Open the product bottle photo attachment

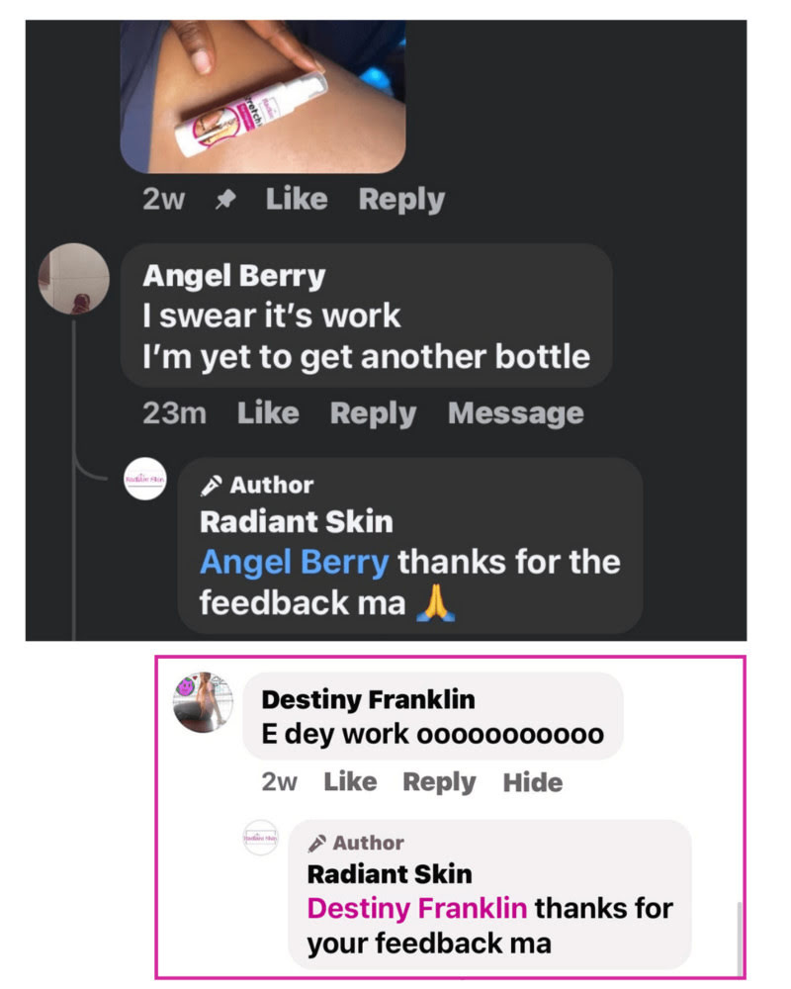[x=262, y=97]
